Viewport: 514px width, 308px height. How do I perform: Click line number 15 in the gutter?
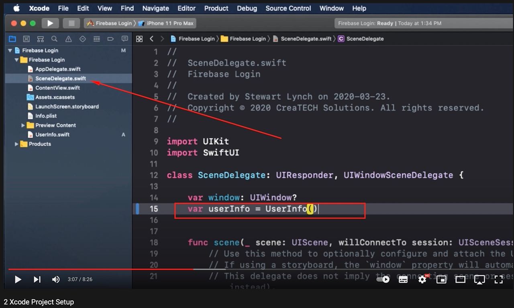(154, 209)
